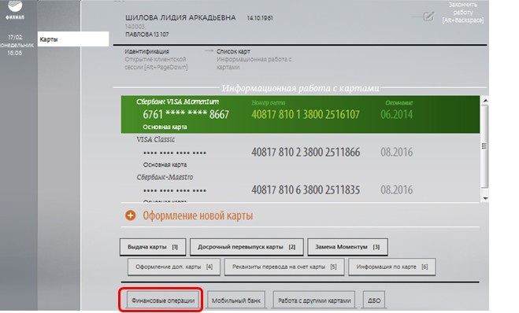Viewport: 519px width, 313px height.
Task: Click the address ПАВЛОВА 13 107
Action: pyautogui.click(x=147, y=35)
